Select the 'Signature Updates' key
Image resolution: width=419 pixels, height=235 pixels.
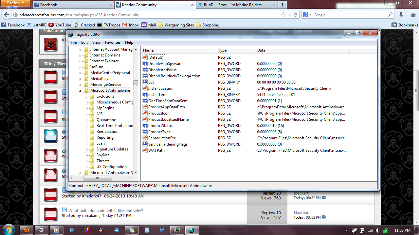(112, 149)
